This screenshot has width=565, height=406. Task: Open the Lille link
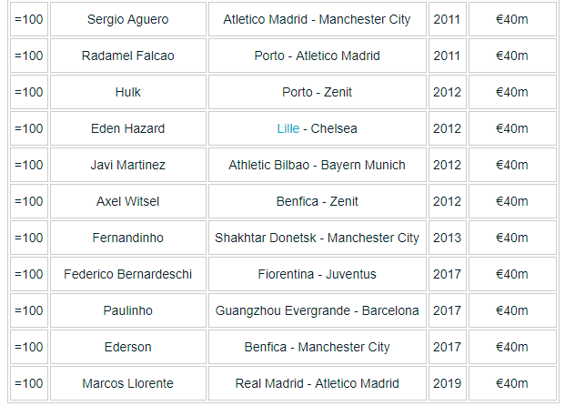tap(288, 128)
